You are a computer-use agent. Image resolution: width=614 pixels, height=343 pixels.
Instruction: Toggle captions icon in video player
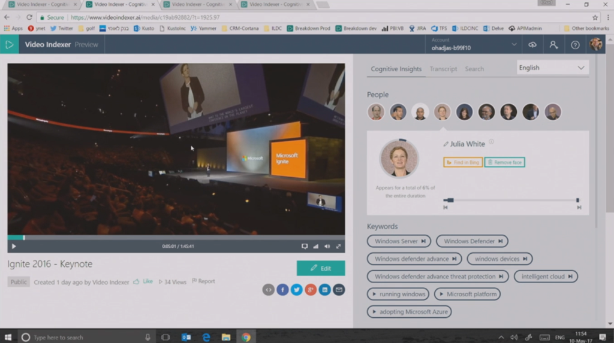point(304,247)
